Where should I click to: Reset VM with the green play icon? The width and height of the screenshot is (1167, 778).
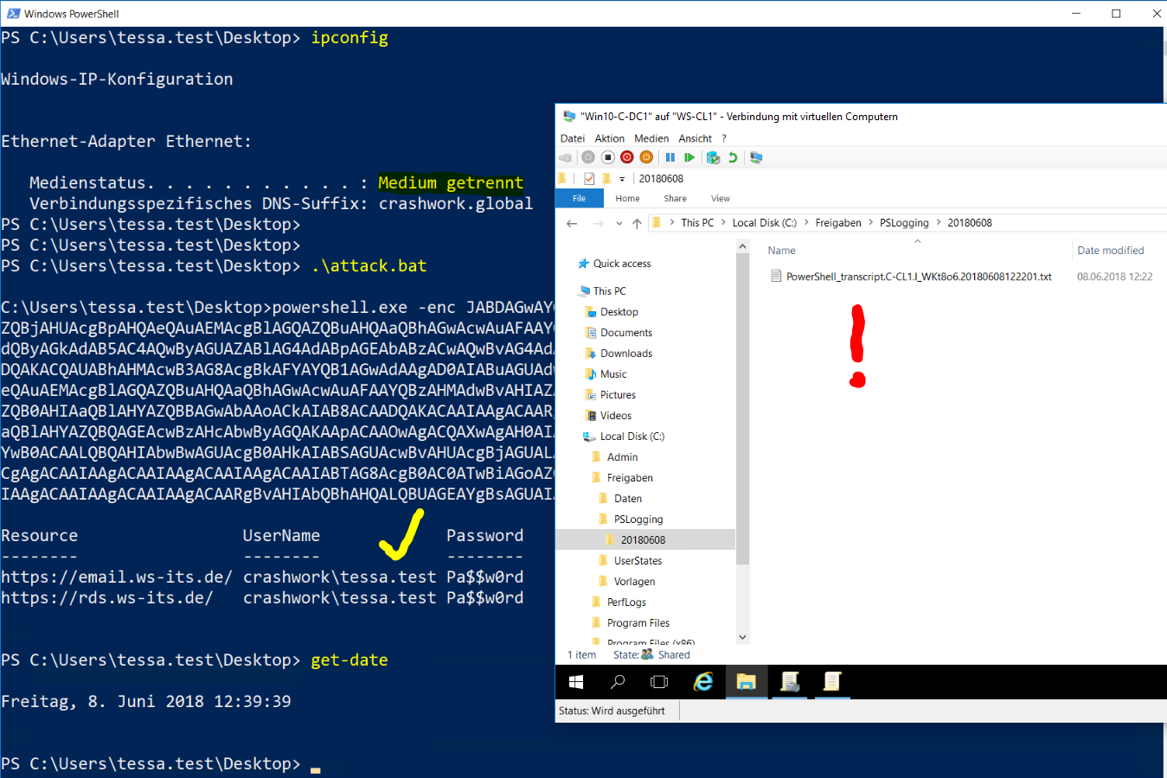pyautogui.click(x=689, y=157)
